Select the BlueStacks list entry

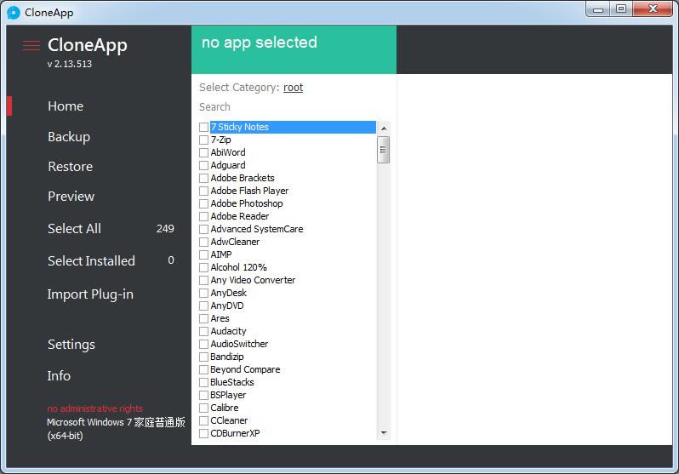232,382
